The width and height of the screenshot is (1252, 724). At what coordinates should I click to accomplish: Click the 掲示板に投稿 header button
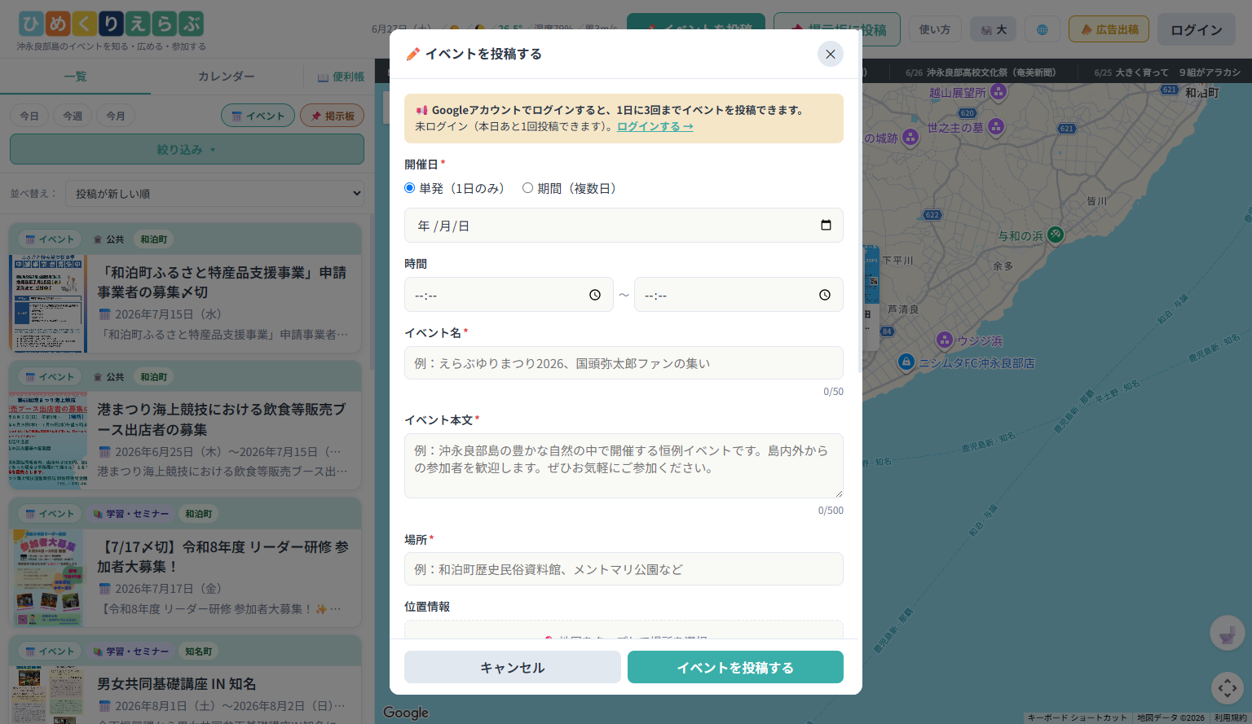pos(837,29)
